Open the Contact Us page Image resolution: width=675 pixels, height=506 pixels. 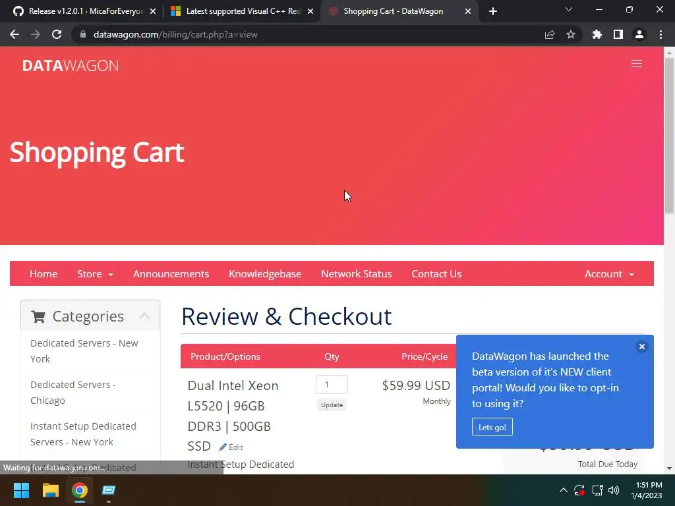(x=436, y=274)
